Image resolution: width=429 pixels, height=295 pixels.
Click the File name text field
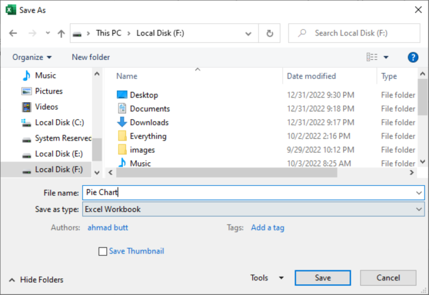point(247,193)
